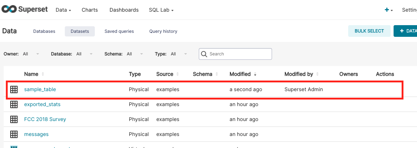Open the sample_table dataset link
Image resolution: width=417 pixels, height=148 pixels.
pyautogui.click(x=40, y=89)
